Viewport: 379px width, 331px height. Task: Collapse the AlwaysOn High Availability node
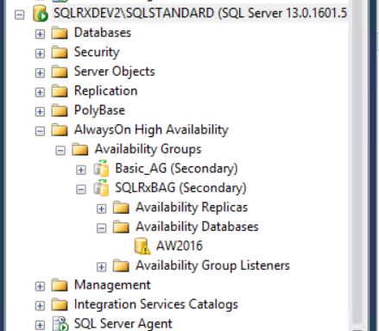(40, 131)
